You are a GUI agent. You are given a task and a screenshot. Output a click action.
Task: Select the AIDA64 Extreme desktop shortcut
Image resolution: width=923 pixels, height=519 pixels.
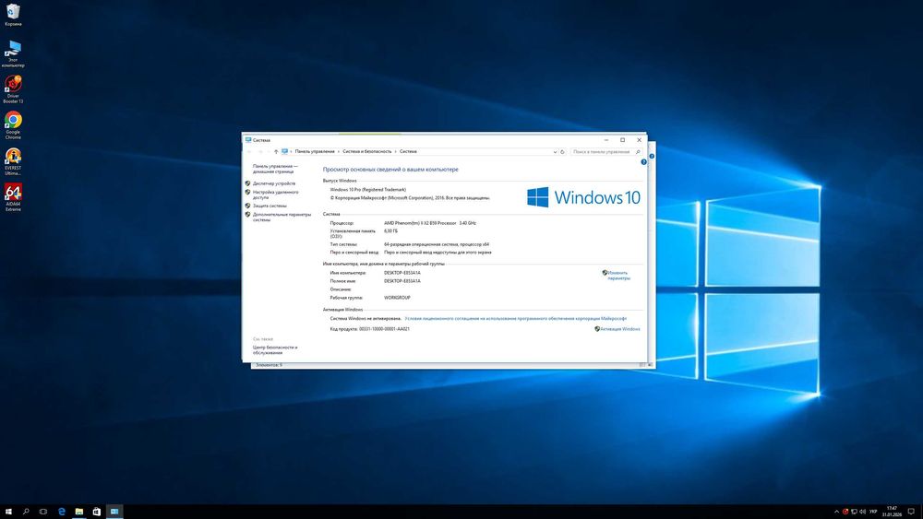point(13,197)
